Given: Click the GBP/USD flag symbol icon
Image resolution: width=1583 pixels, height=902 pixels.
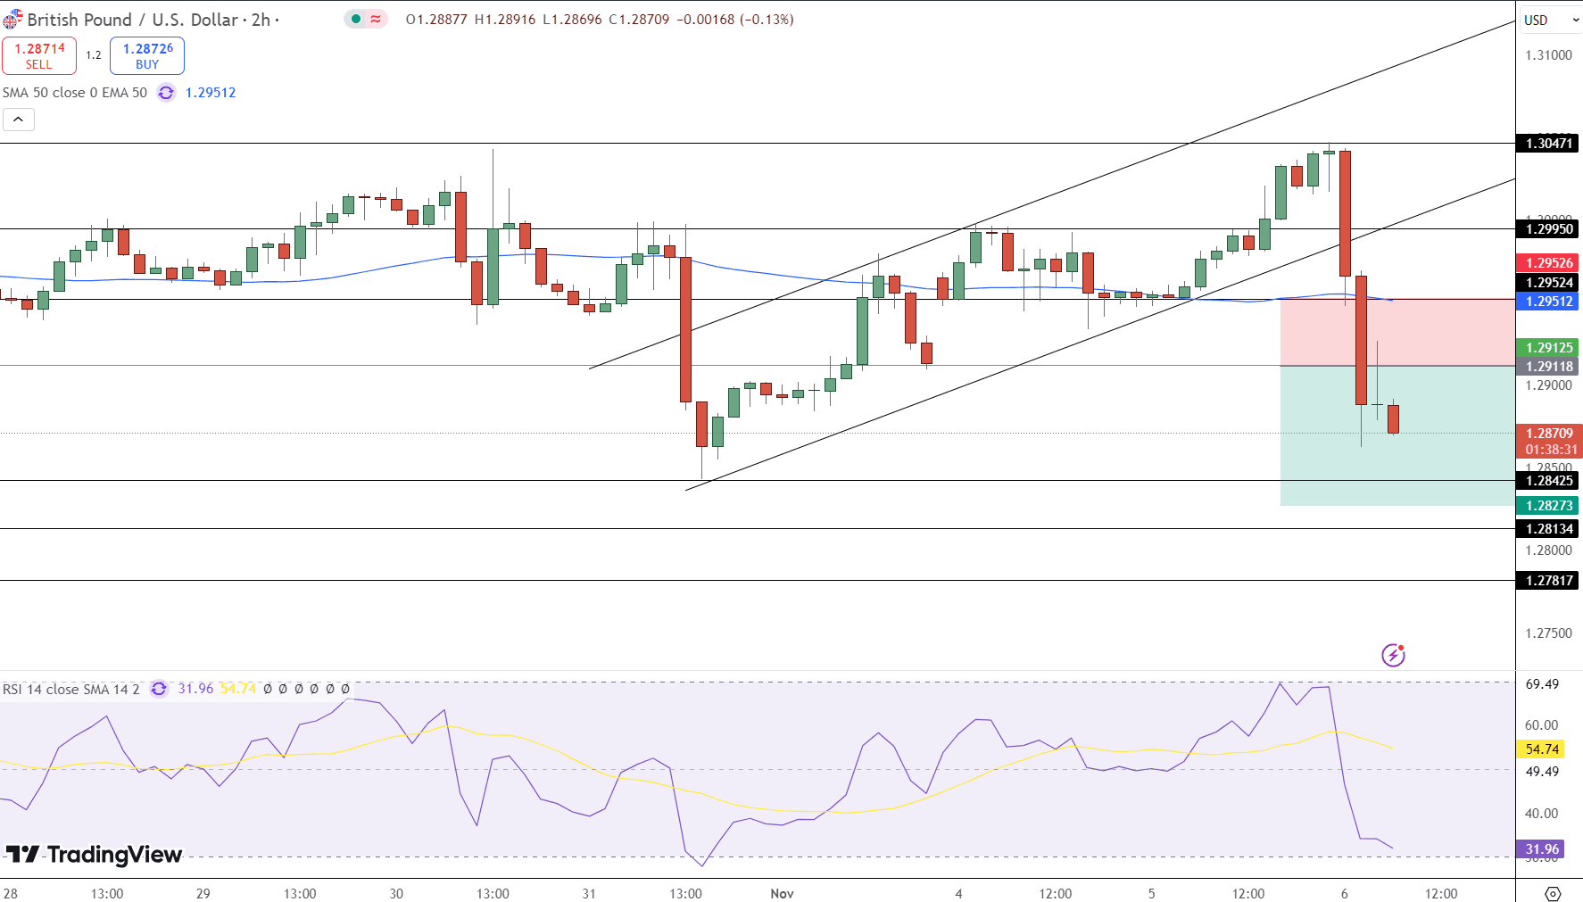Looking at the screenshot, I should [x=12, y=19].
